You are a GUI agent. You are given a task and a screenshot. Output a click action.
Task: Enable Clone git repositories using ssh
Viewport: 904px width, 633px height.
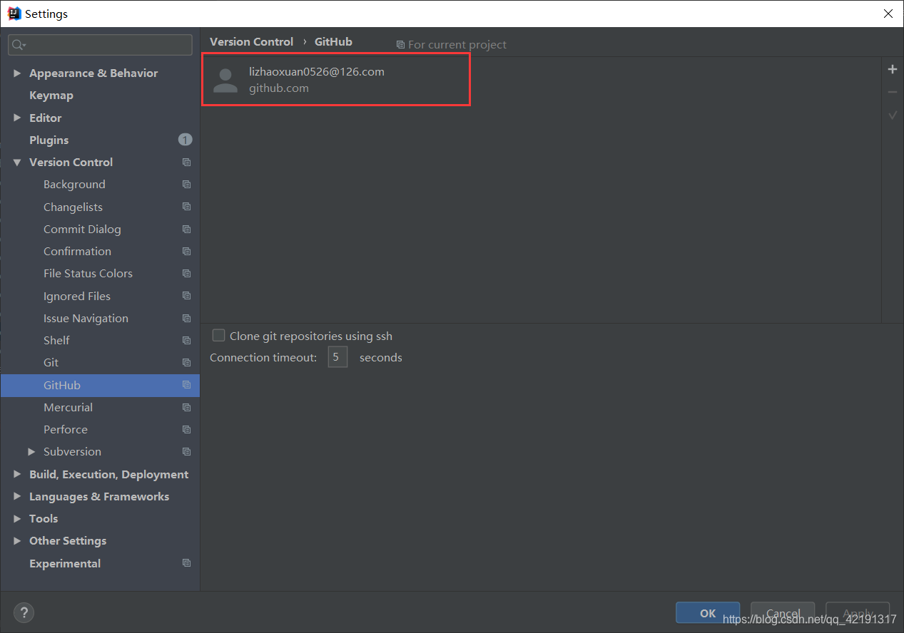pos(219,335)
